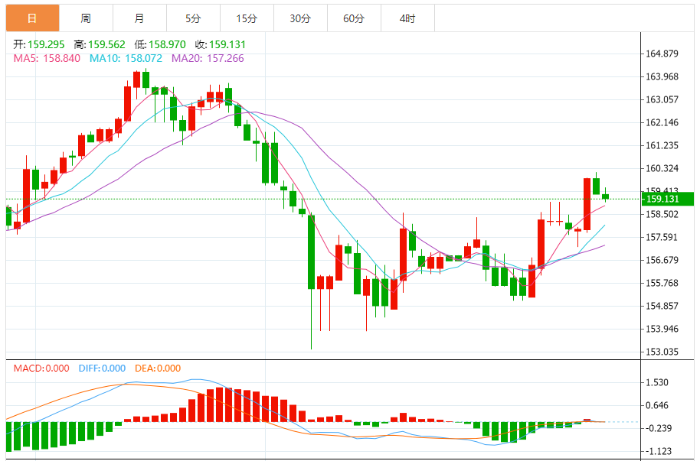
Task: Click the -0.239 MACD axis label
Action: point(659,428)
